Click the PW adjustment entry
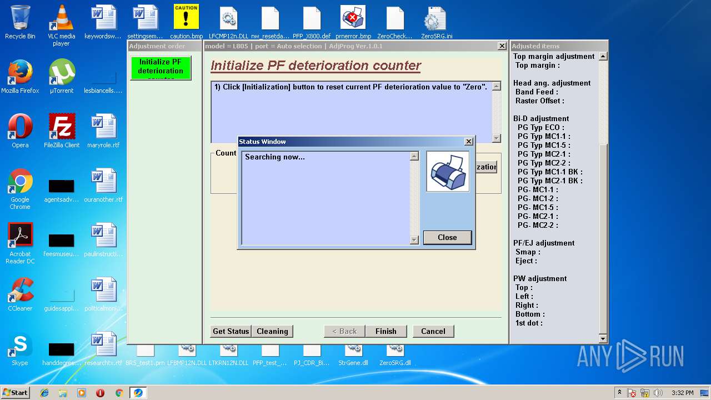This screenshot has height=400, width=711. [x=540, y=278]
